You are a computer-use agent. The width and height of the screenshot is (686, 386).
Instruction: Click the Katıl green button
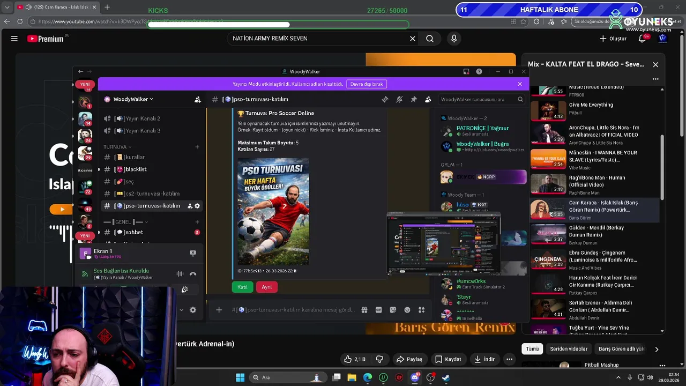pos(242,287)
